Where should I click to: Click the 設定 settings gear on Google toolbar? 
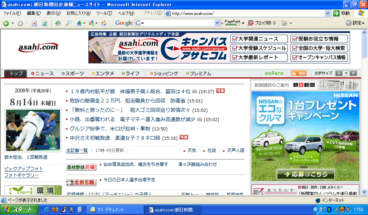tap(349, 23)
